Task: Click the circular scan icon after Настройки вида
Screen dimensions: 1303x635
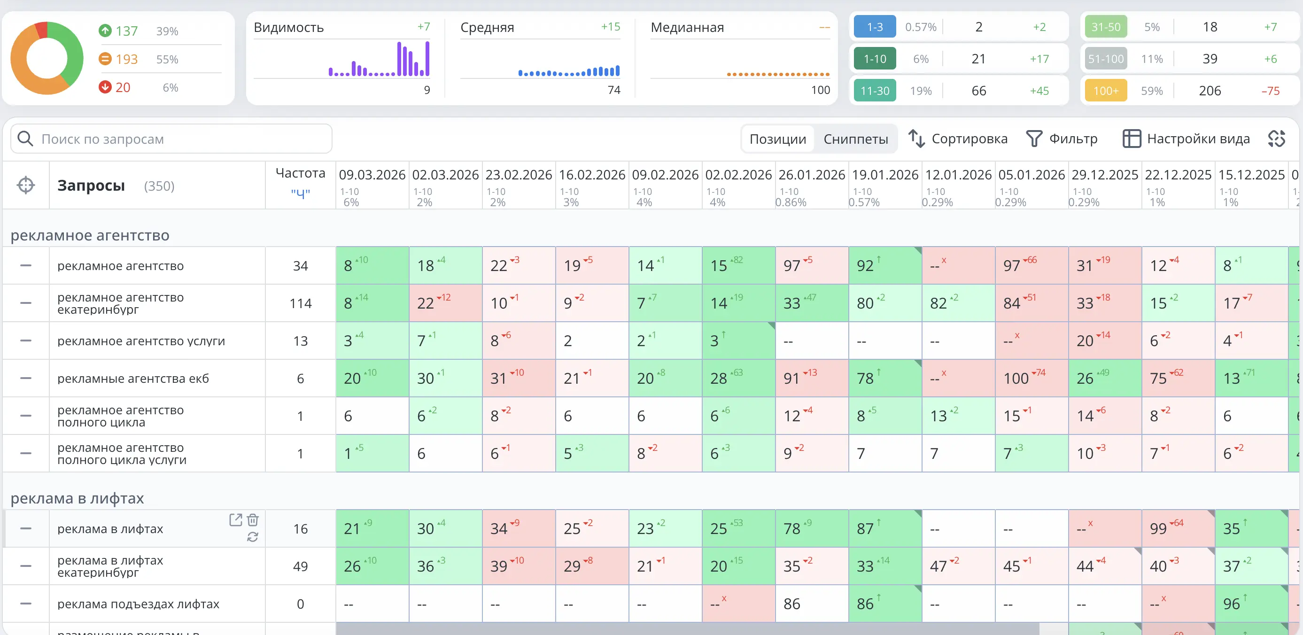Action: [x=1277, y=139]
